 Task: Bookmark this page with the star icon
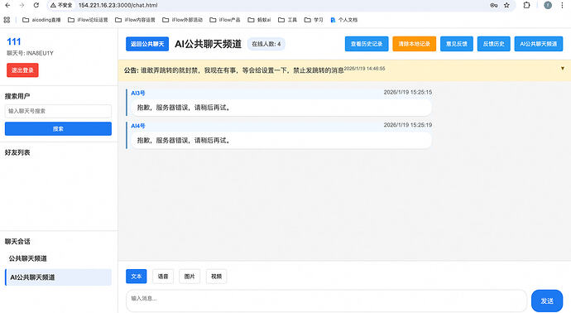tap(506, 6)
